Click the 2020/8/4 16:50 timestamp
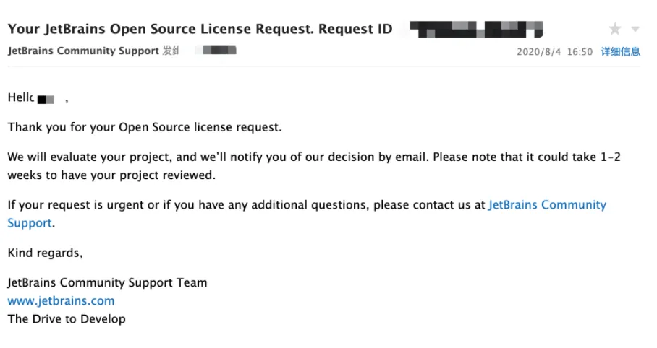This screenshot has width=657, height=348. [554, 52]
